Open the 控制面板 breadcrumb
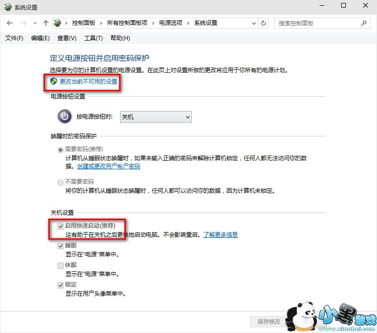 pos(84,23)
